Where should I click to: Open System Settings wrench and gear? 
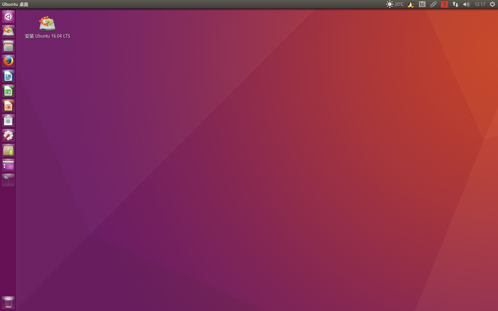[x=8, y=135]
